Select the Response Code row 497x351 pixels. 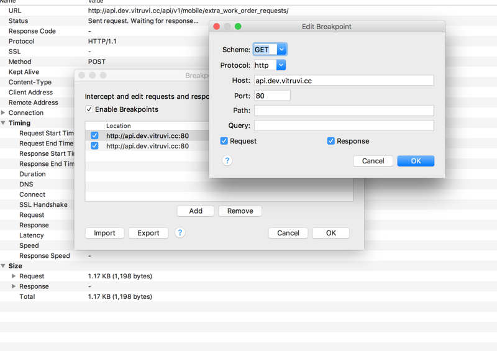click(x=248, y=31)
